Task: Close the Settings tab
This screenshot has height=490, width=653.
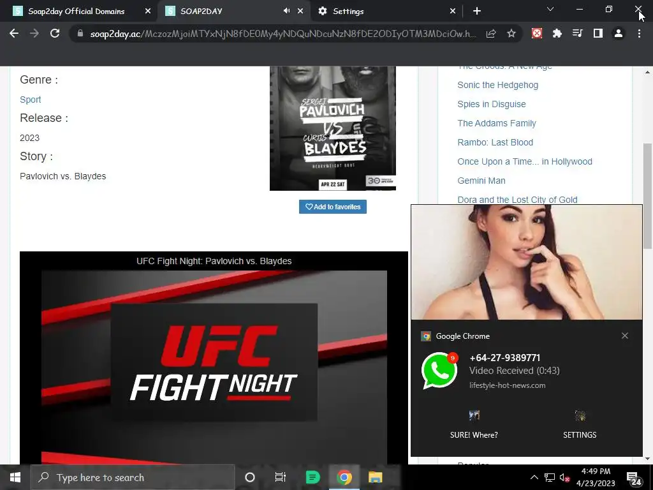Action: click(x=453, y=11)
